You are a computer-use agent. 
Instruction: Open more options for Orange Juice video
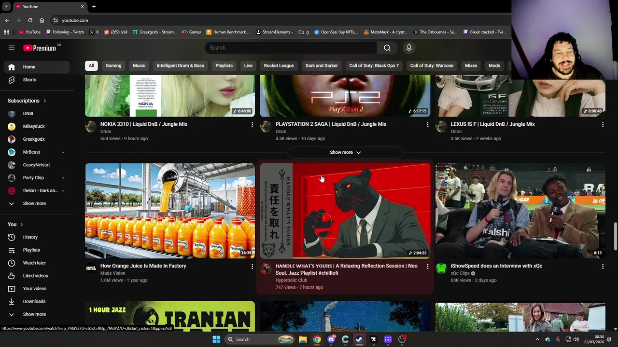pyautogui.click(x=252, y=267)
